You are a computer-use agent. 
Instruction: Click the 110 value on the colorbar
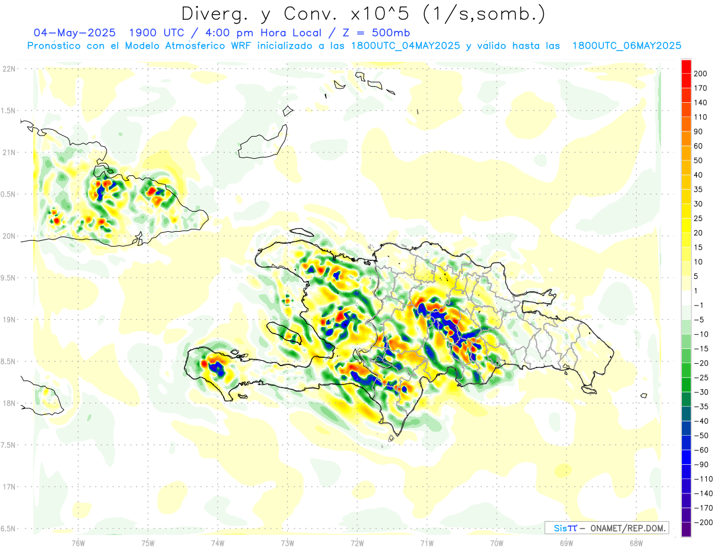(x=700, y=117)
